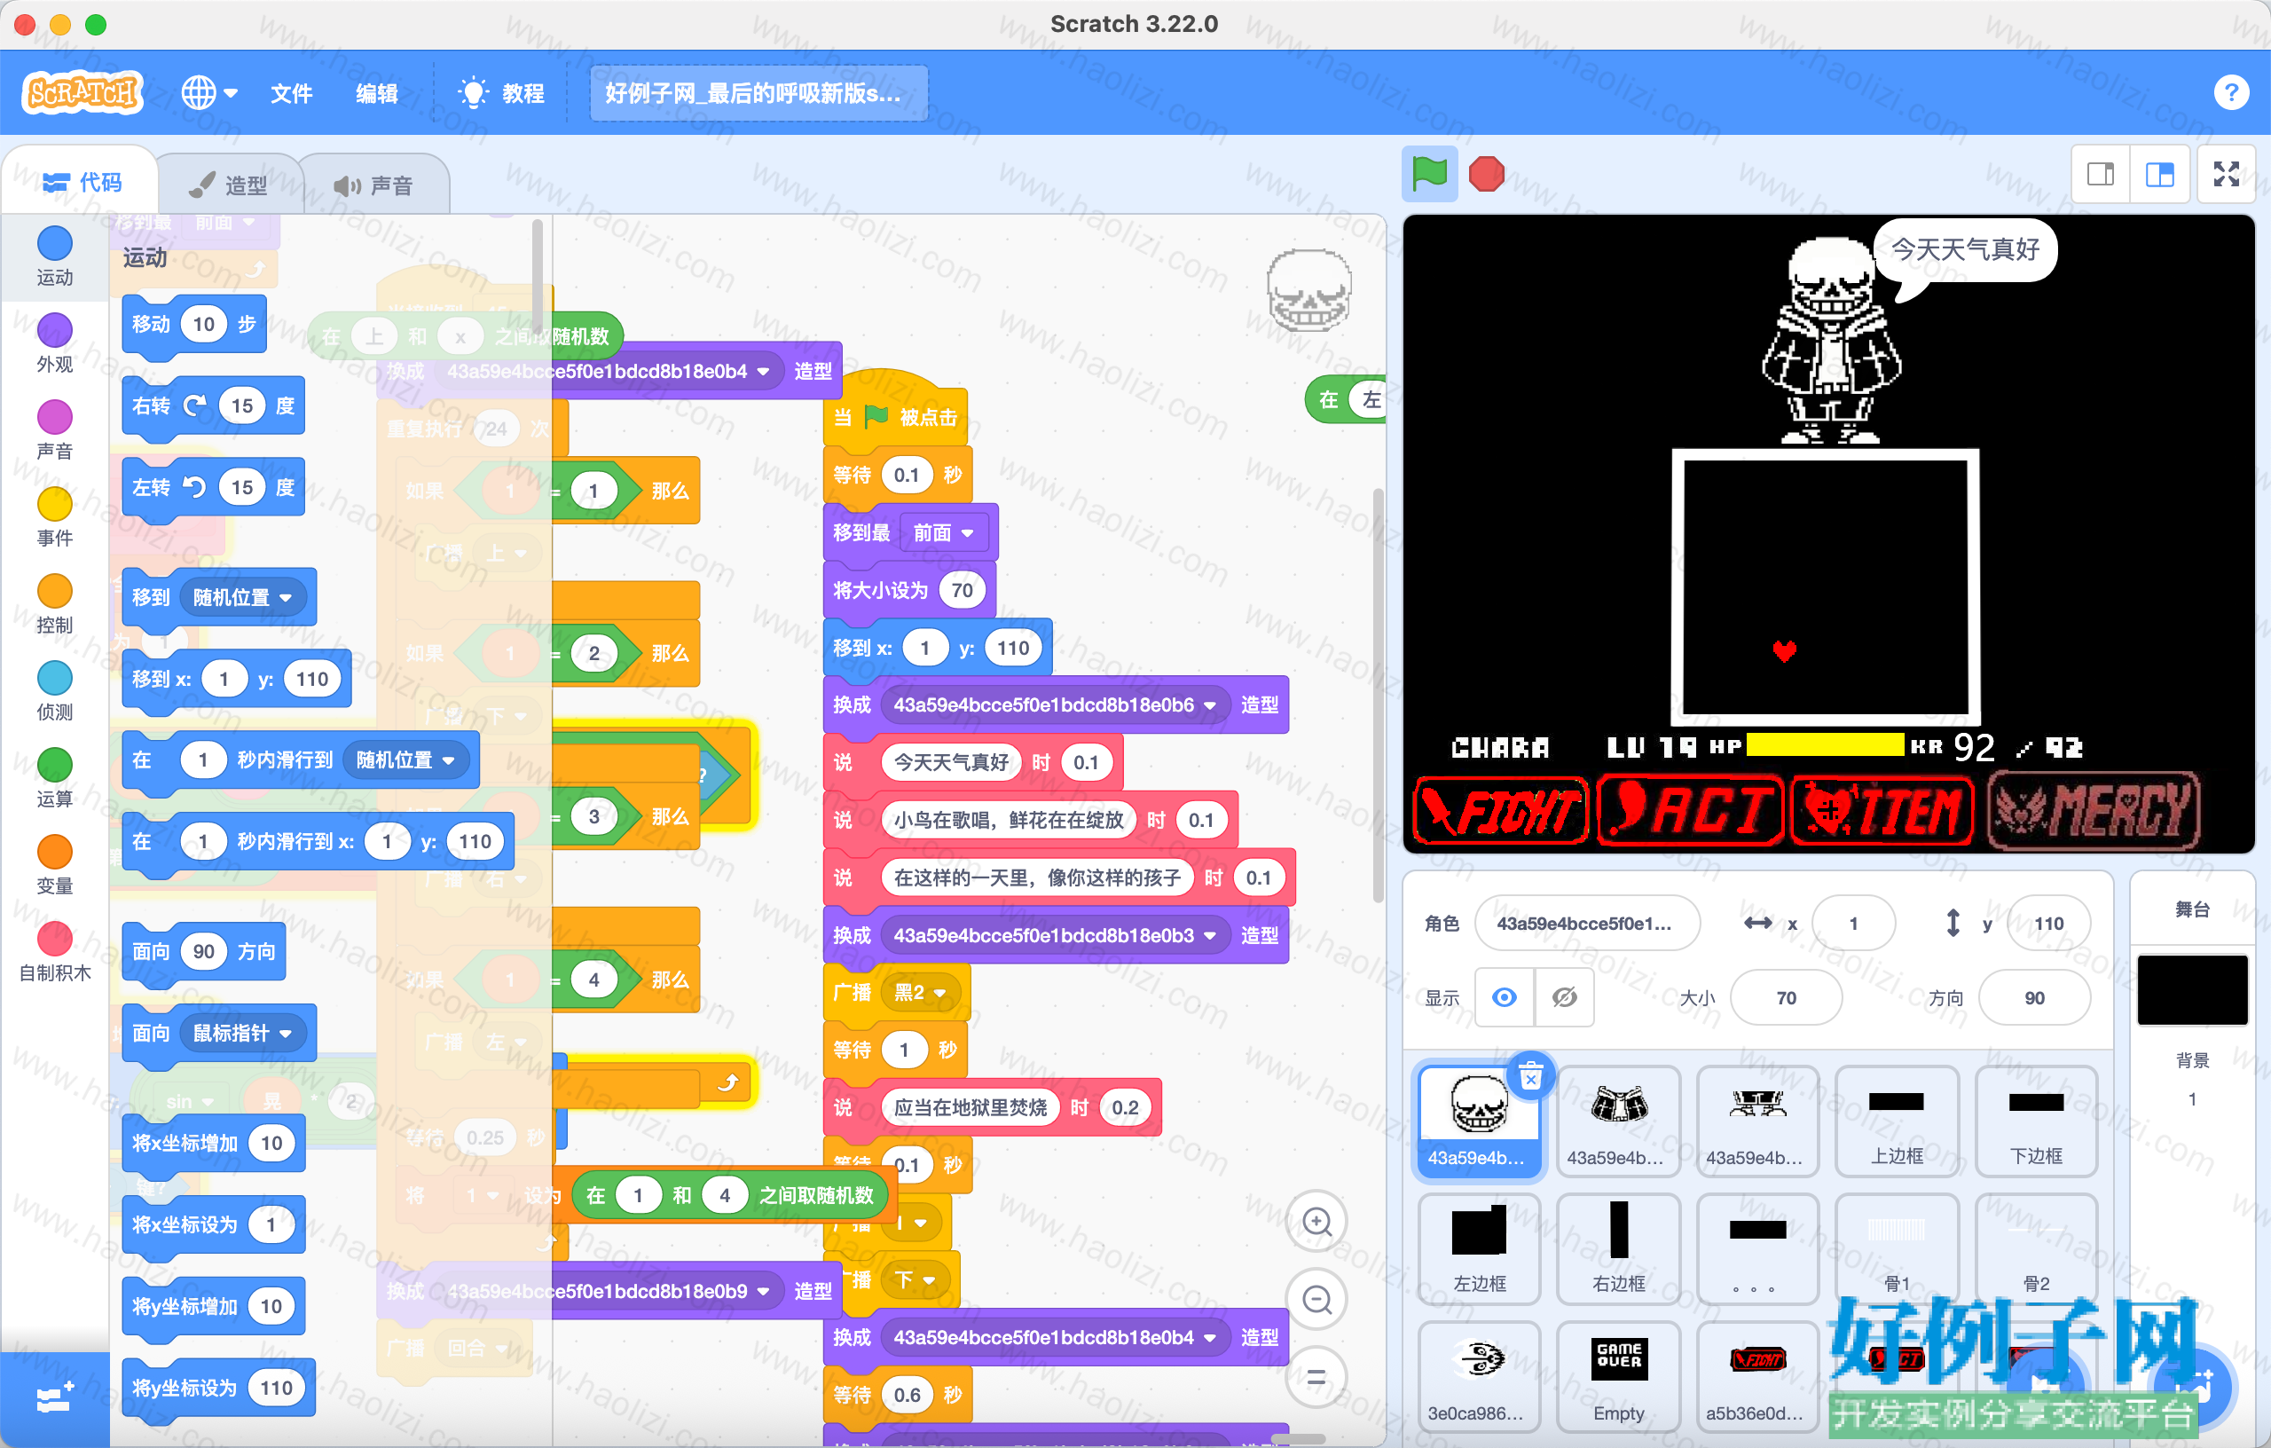Delete the selected Sans sprite
Screen dimensions: 2271x1448
pos(1530,1075)
